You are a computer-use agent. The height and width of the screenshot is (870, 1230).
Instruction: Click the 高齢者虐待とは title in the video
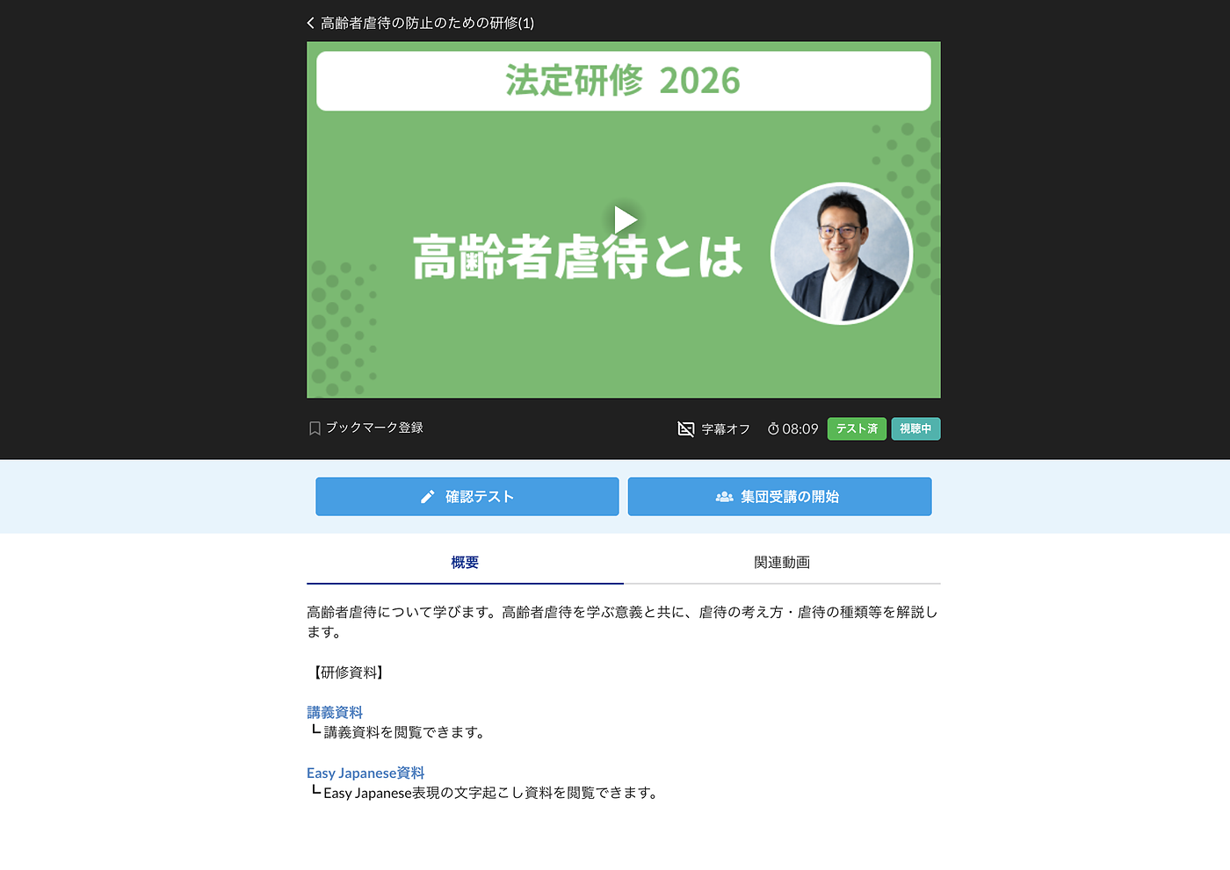pos(577,256)
